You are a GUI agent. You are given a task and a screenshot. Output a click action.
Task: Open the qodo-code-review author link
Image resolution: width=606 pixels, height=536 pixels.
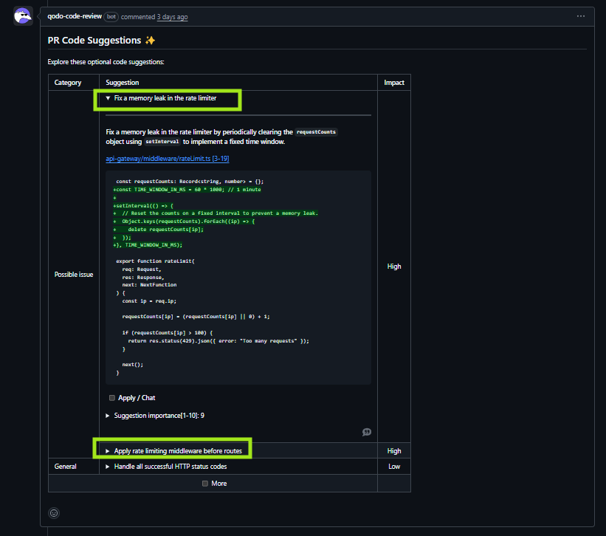[75, 16]
